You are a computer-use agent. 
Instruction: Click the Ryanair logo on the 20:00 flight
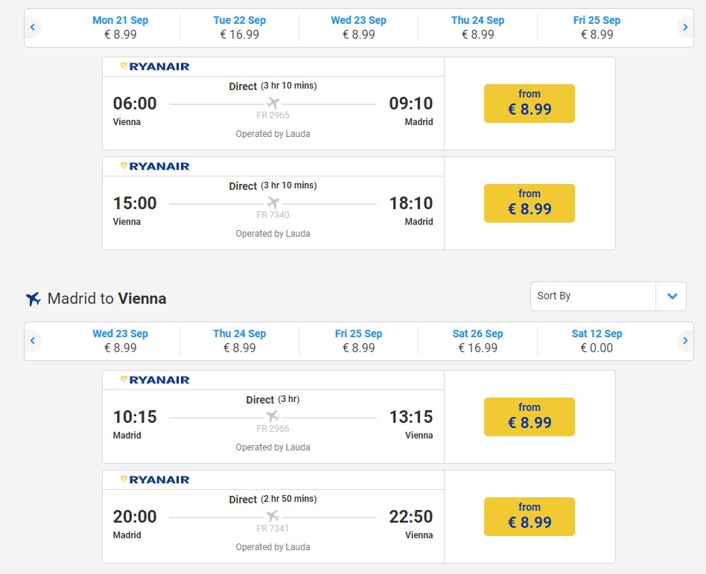(155, 480)
